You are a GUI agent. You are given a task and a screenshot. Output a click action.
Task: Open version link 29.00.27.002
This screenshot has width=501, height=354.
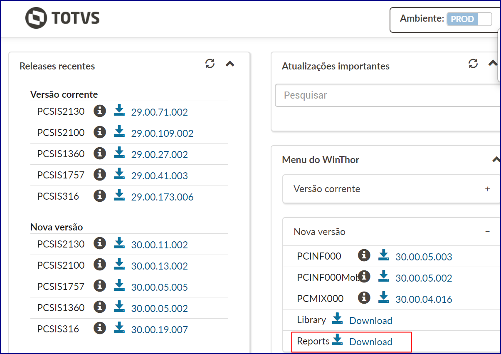pos(160,155)
